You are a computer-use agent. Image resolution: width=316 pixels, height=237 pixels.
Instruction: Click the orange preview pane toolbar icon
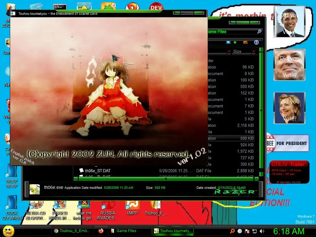click(x=245, y=42)
